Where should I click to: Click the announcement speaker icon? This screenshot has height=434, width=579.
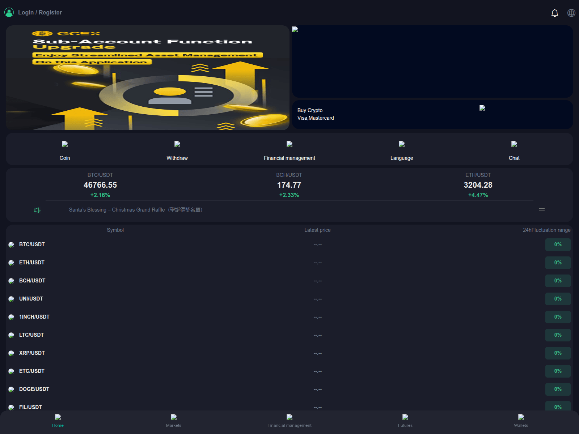tap(37, 210)
